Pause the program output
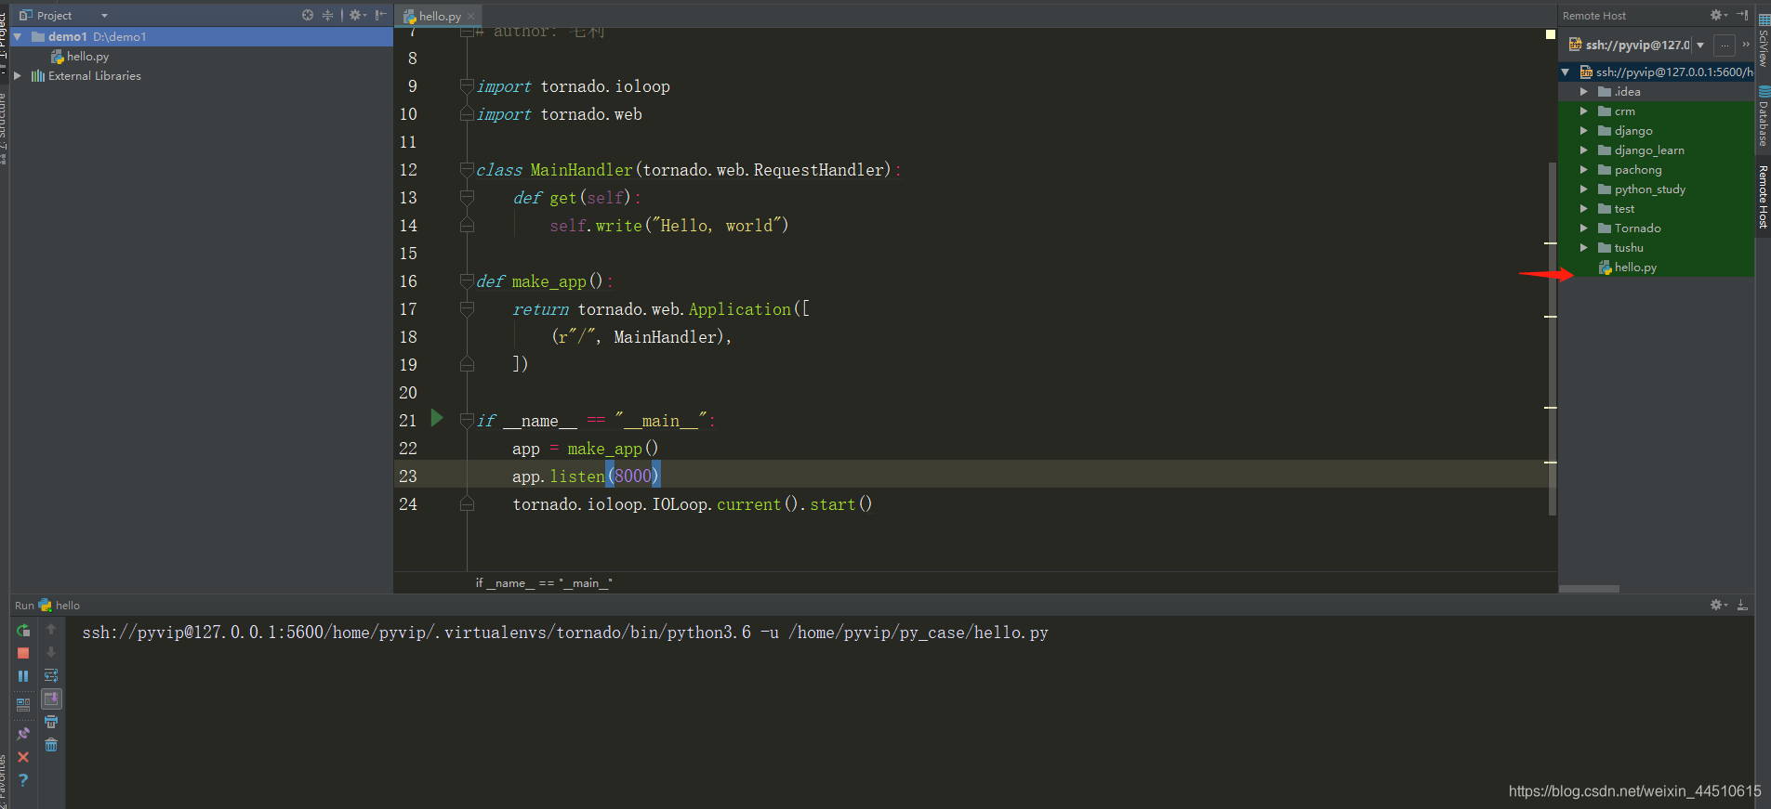This screenshot has height=809, width=1771. 23,676
